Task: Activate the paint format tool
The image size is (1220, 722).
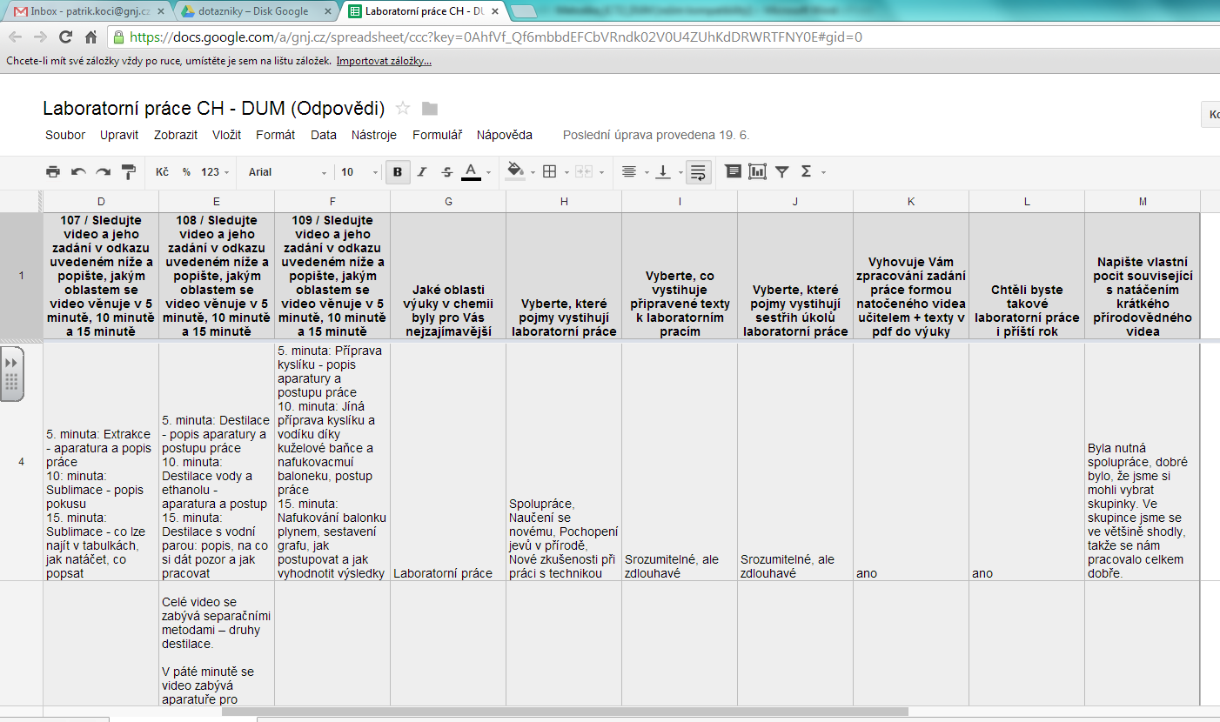Action: click(x=128, y=172)
